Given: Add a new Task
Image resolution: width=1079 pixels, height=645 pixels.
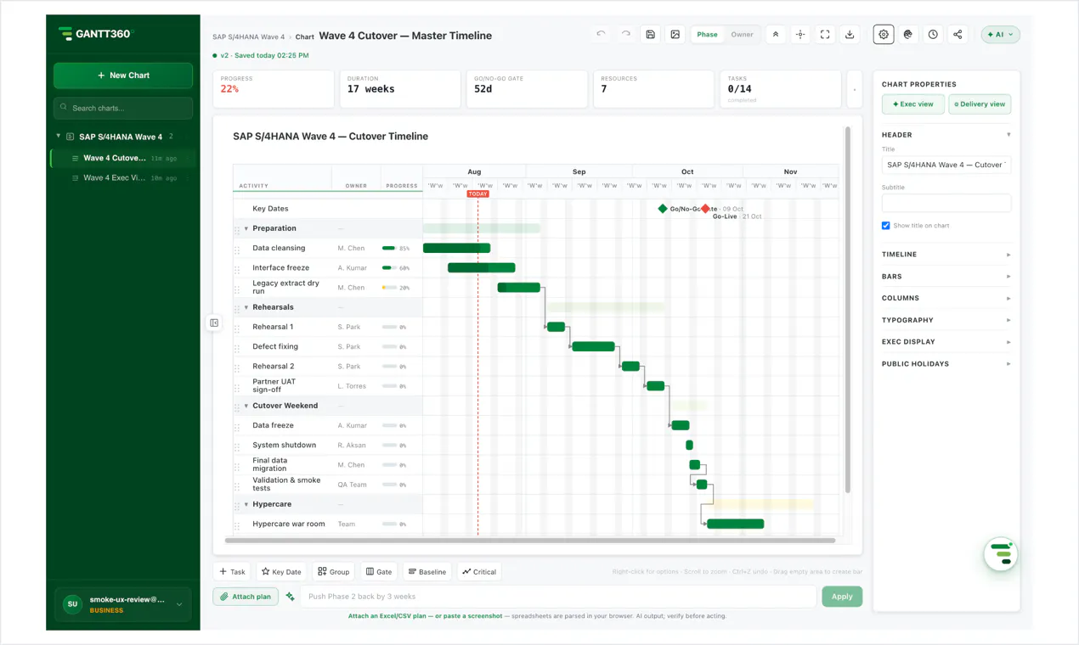Looking at the screenshot, I should [x=232, y=572].
